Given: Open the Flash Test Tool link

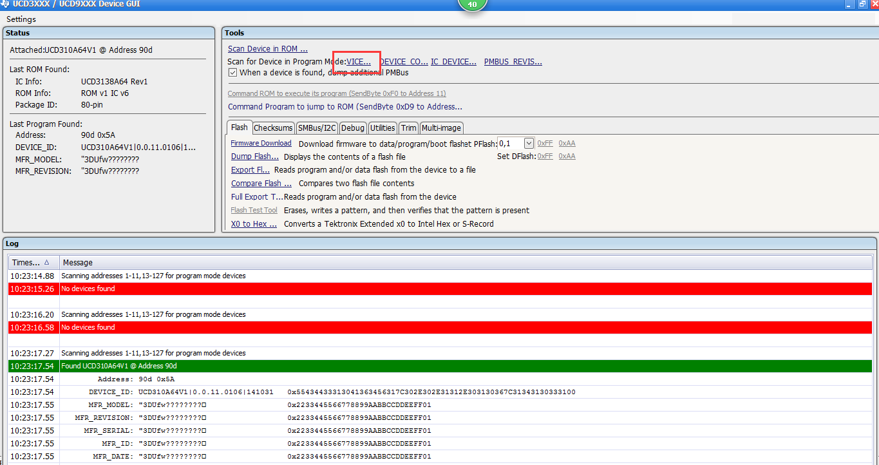Looking at the screenshot, I should click(x=254, y=210).
